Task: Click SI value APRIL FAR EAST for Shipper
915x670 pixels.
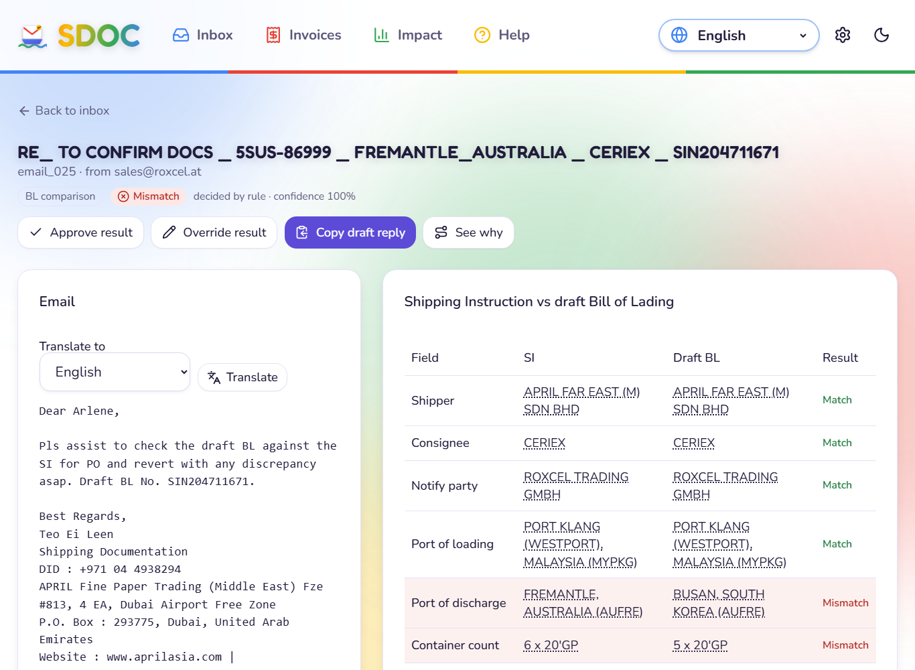Action: click(581, 401)
